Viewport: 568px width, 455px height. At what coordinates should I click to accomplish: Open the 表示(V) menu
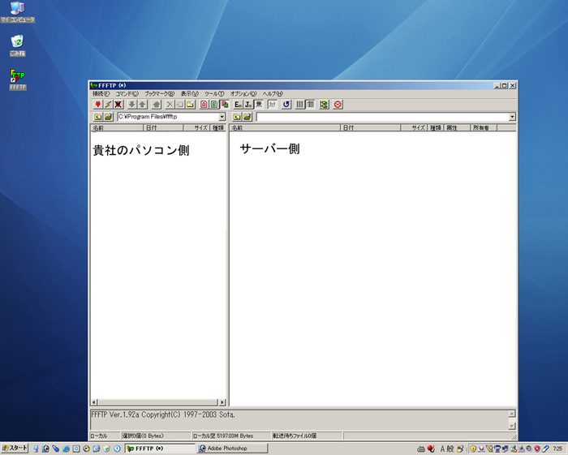(x=189, y=94)
